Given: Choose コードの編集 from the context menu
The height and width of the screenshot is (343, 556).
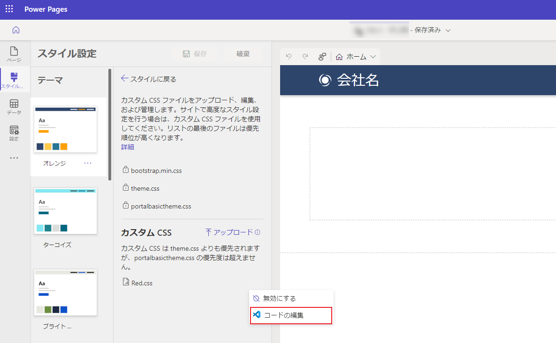Looking at the screenshot, I should click(x=291, y=315).
